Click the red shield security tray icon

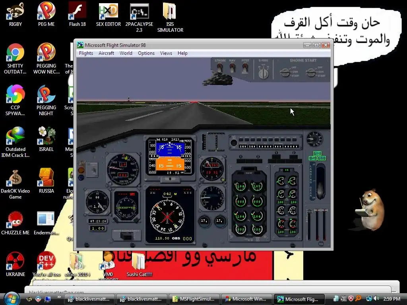(351, 299)
